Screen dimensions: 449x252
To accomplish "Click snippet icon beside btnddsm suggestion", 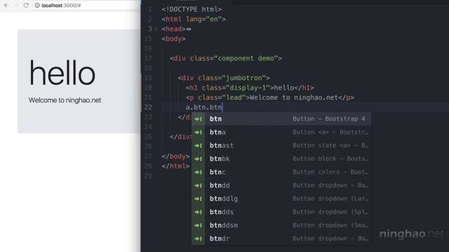I will click(x=198, y=225).
